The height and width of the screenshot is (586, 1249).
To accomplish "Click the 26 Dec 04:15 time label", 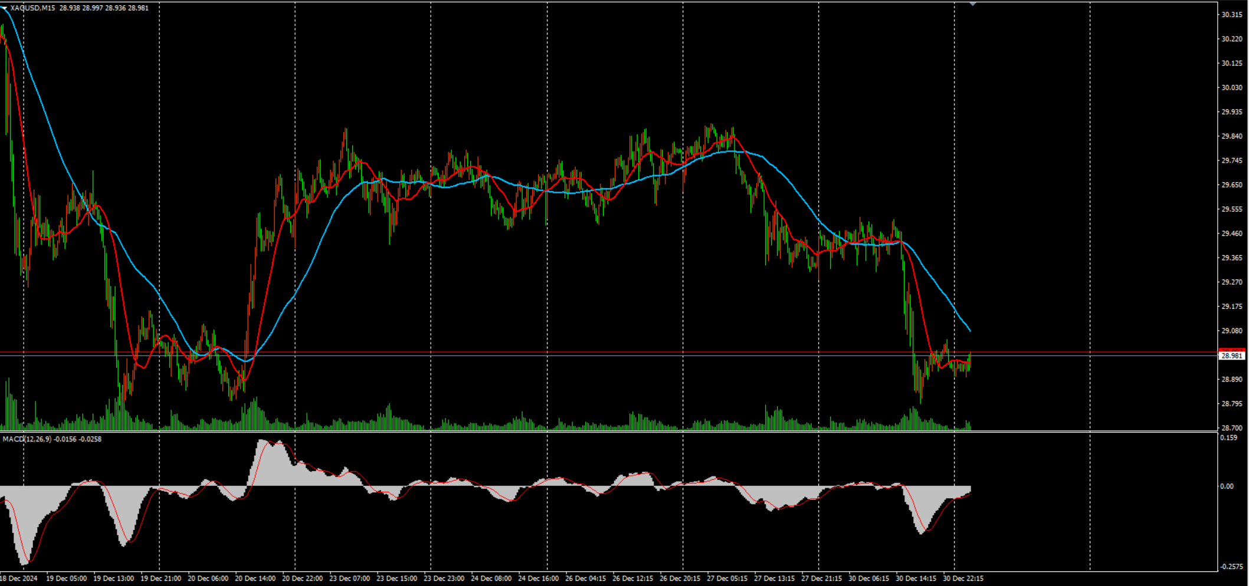I will click(585, 578).
